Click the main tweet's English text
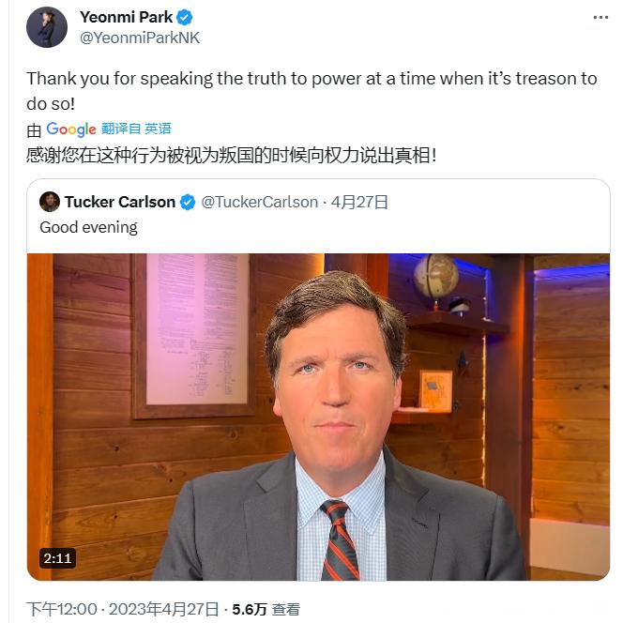Image resolution: width=623 pixels, height=623 pixels. (311, 91)
